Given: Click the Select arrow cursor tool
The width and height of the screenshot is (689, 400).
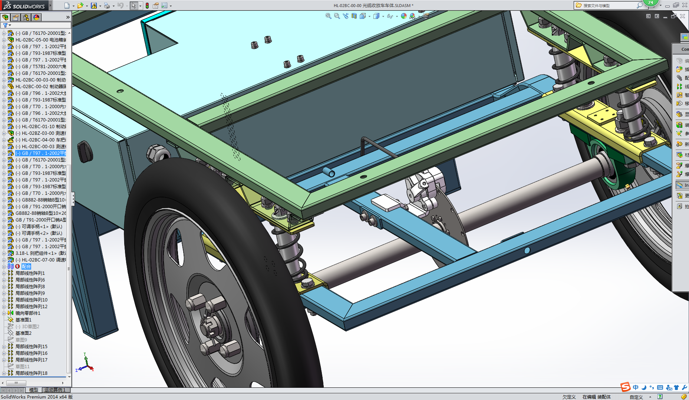Looking at the screenshot, I should click(133, 6).
